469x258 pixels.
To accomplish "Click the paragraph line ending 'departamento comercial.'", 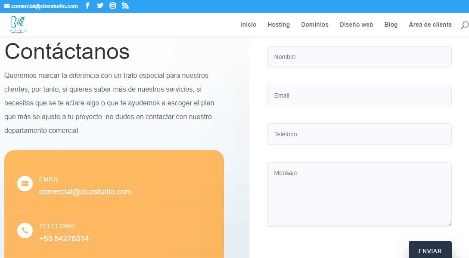I will (x=42, y=130).
